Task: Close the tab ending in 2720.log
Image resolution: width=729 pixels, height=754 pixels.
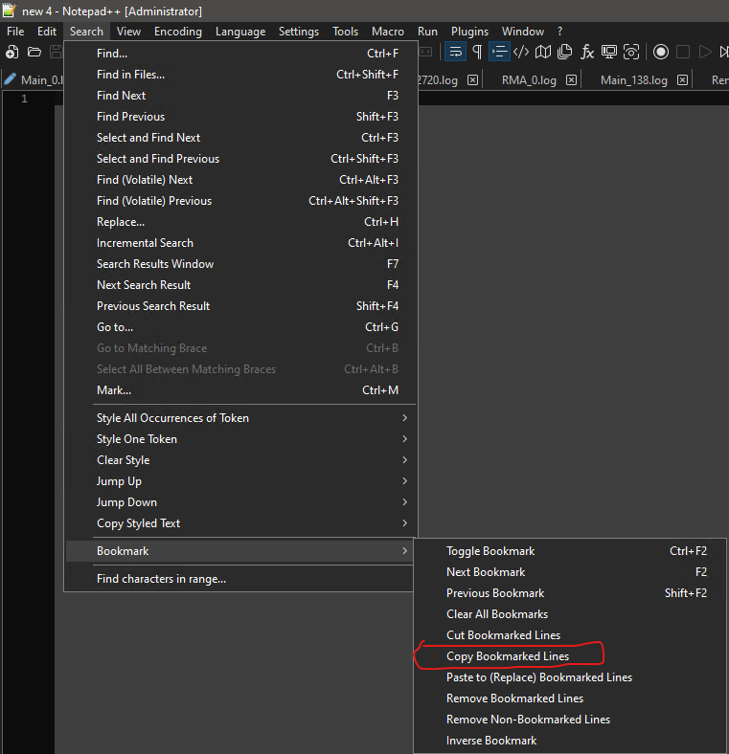Action: pos(473,79)
